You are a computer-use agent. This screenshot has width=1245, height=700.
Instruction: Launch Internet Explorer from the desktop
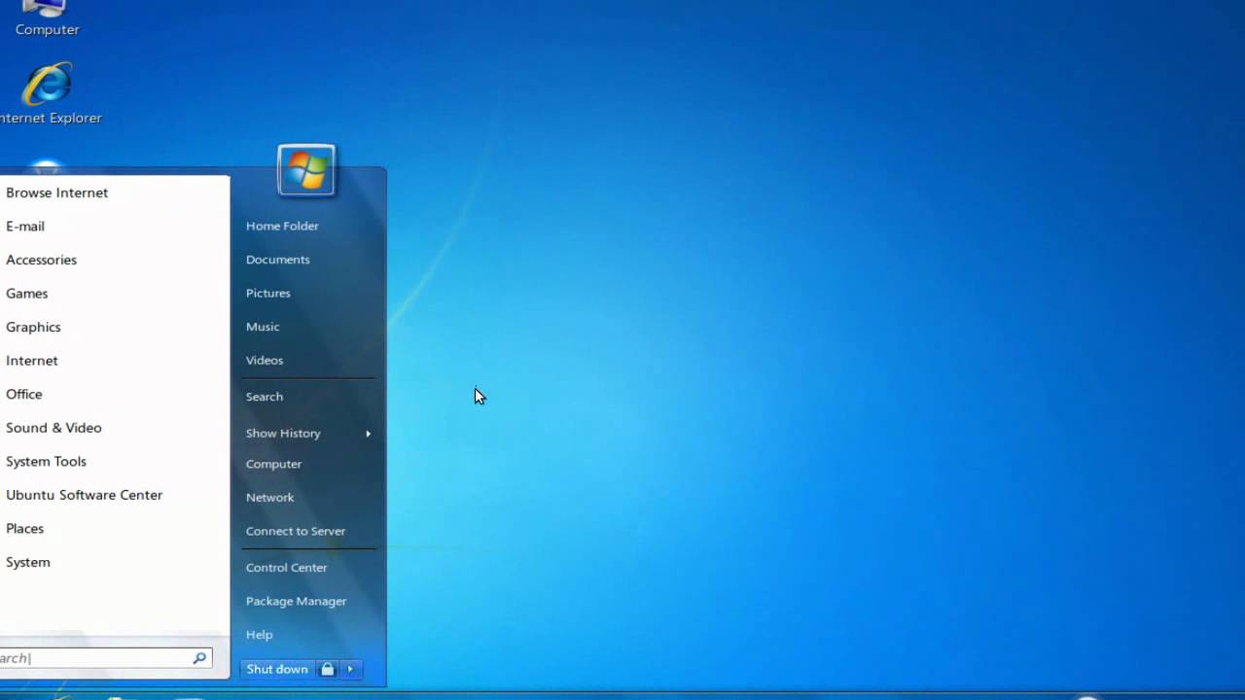tap(48, 94)
